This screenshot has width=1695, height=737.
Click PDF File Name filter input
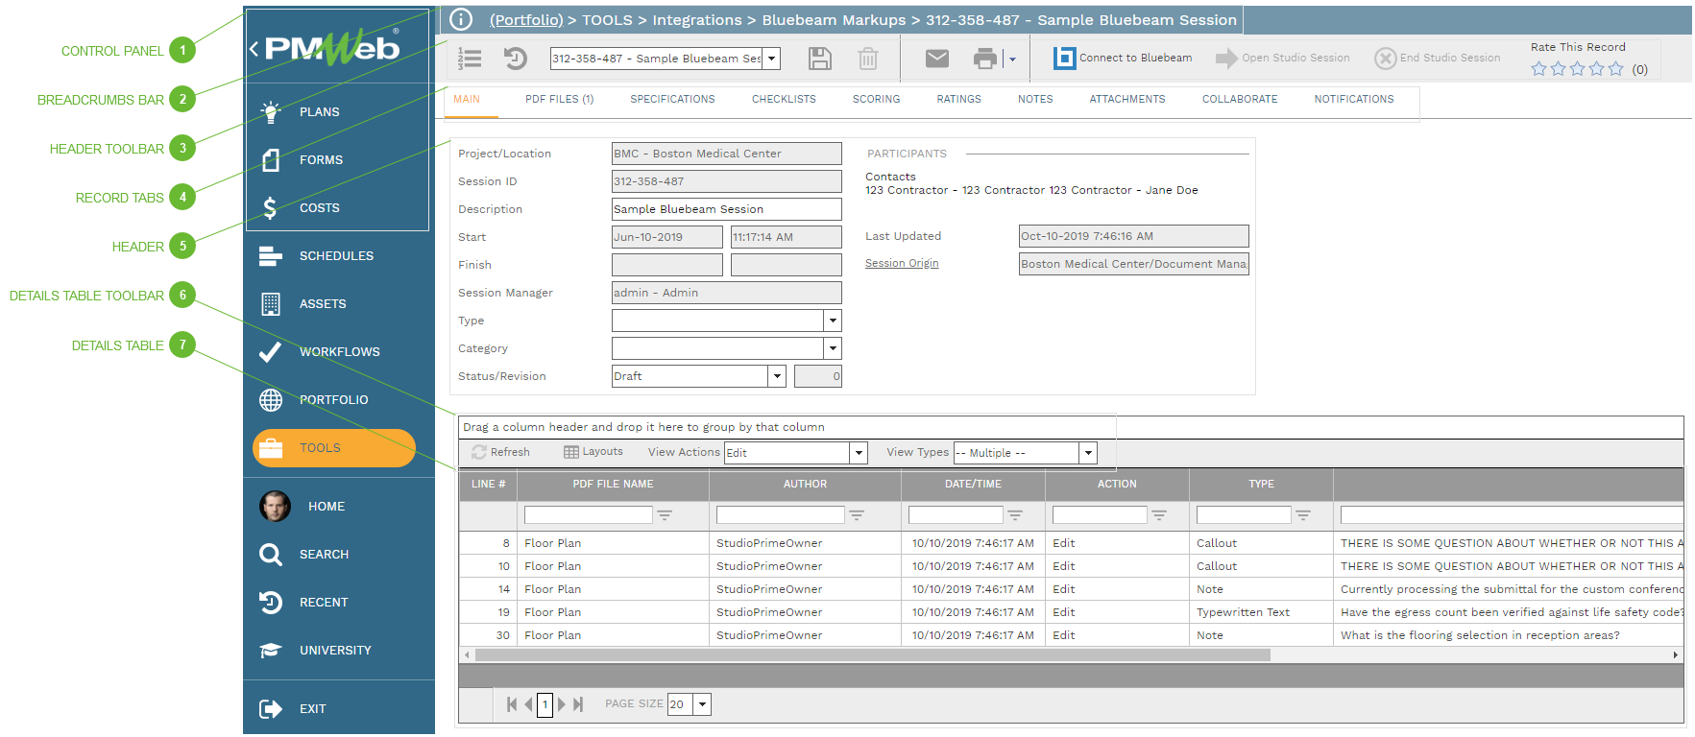[x=589, y=515]
